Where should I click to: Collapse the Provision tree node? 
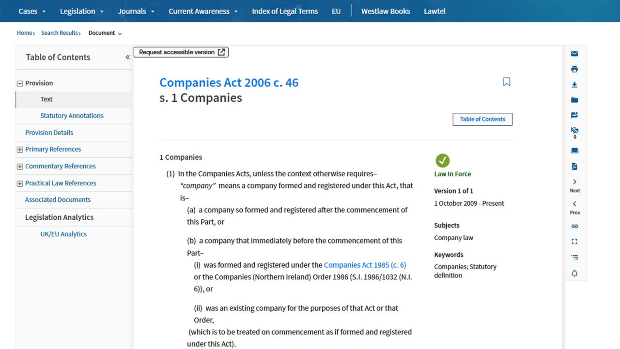[x=20, y=84]
